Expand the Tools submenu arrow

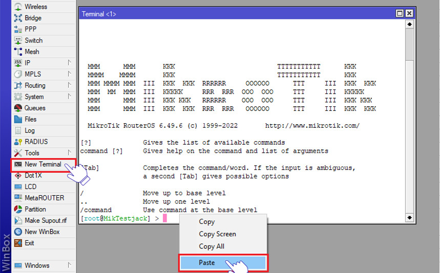69,152
